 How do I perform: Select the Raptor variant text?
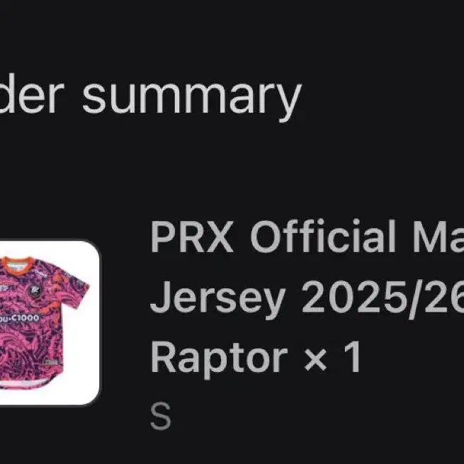pos(220,359)
